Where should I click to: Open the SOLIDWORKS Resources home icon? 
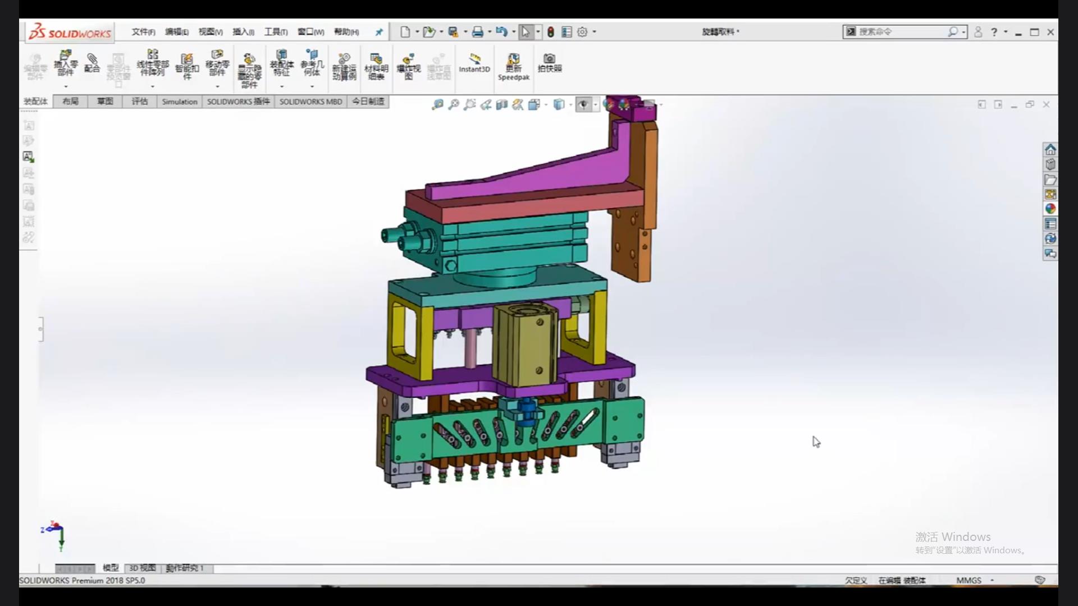pos(1050,150)
